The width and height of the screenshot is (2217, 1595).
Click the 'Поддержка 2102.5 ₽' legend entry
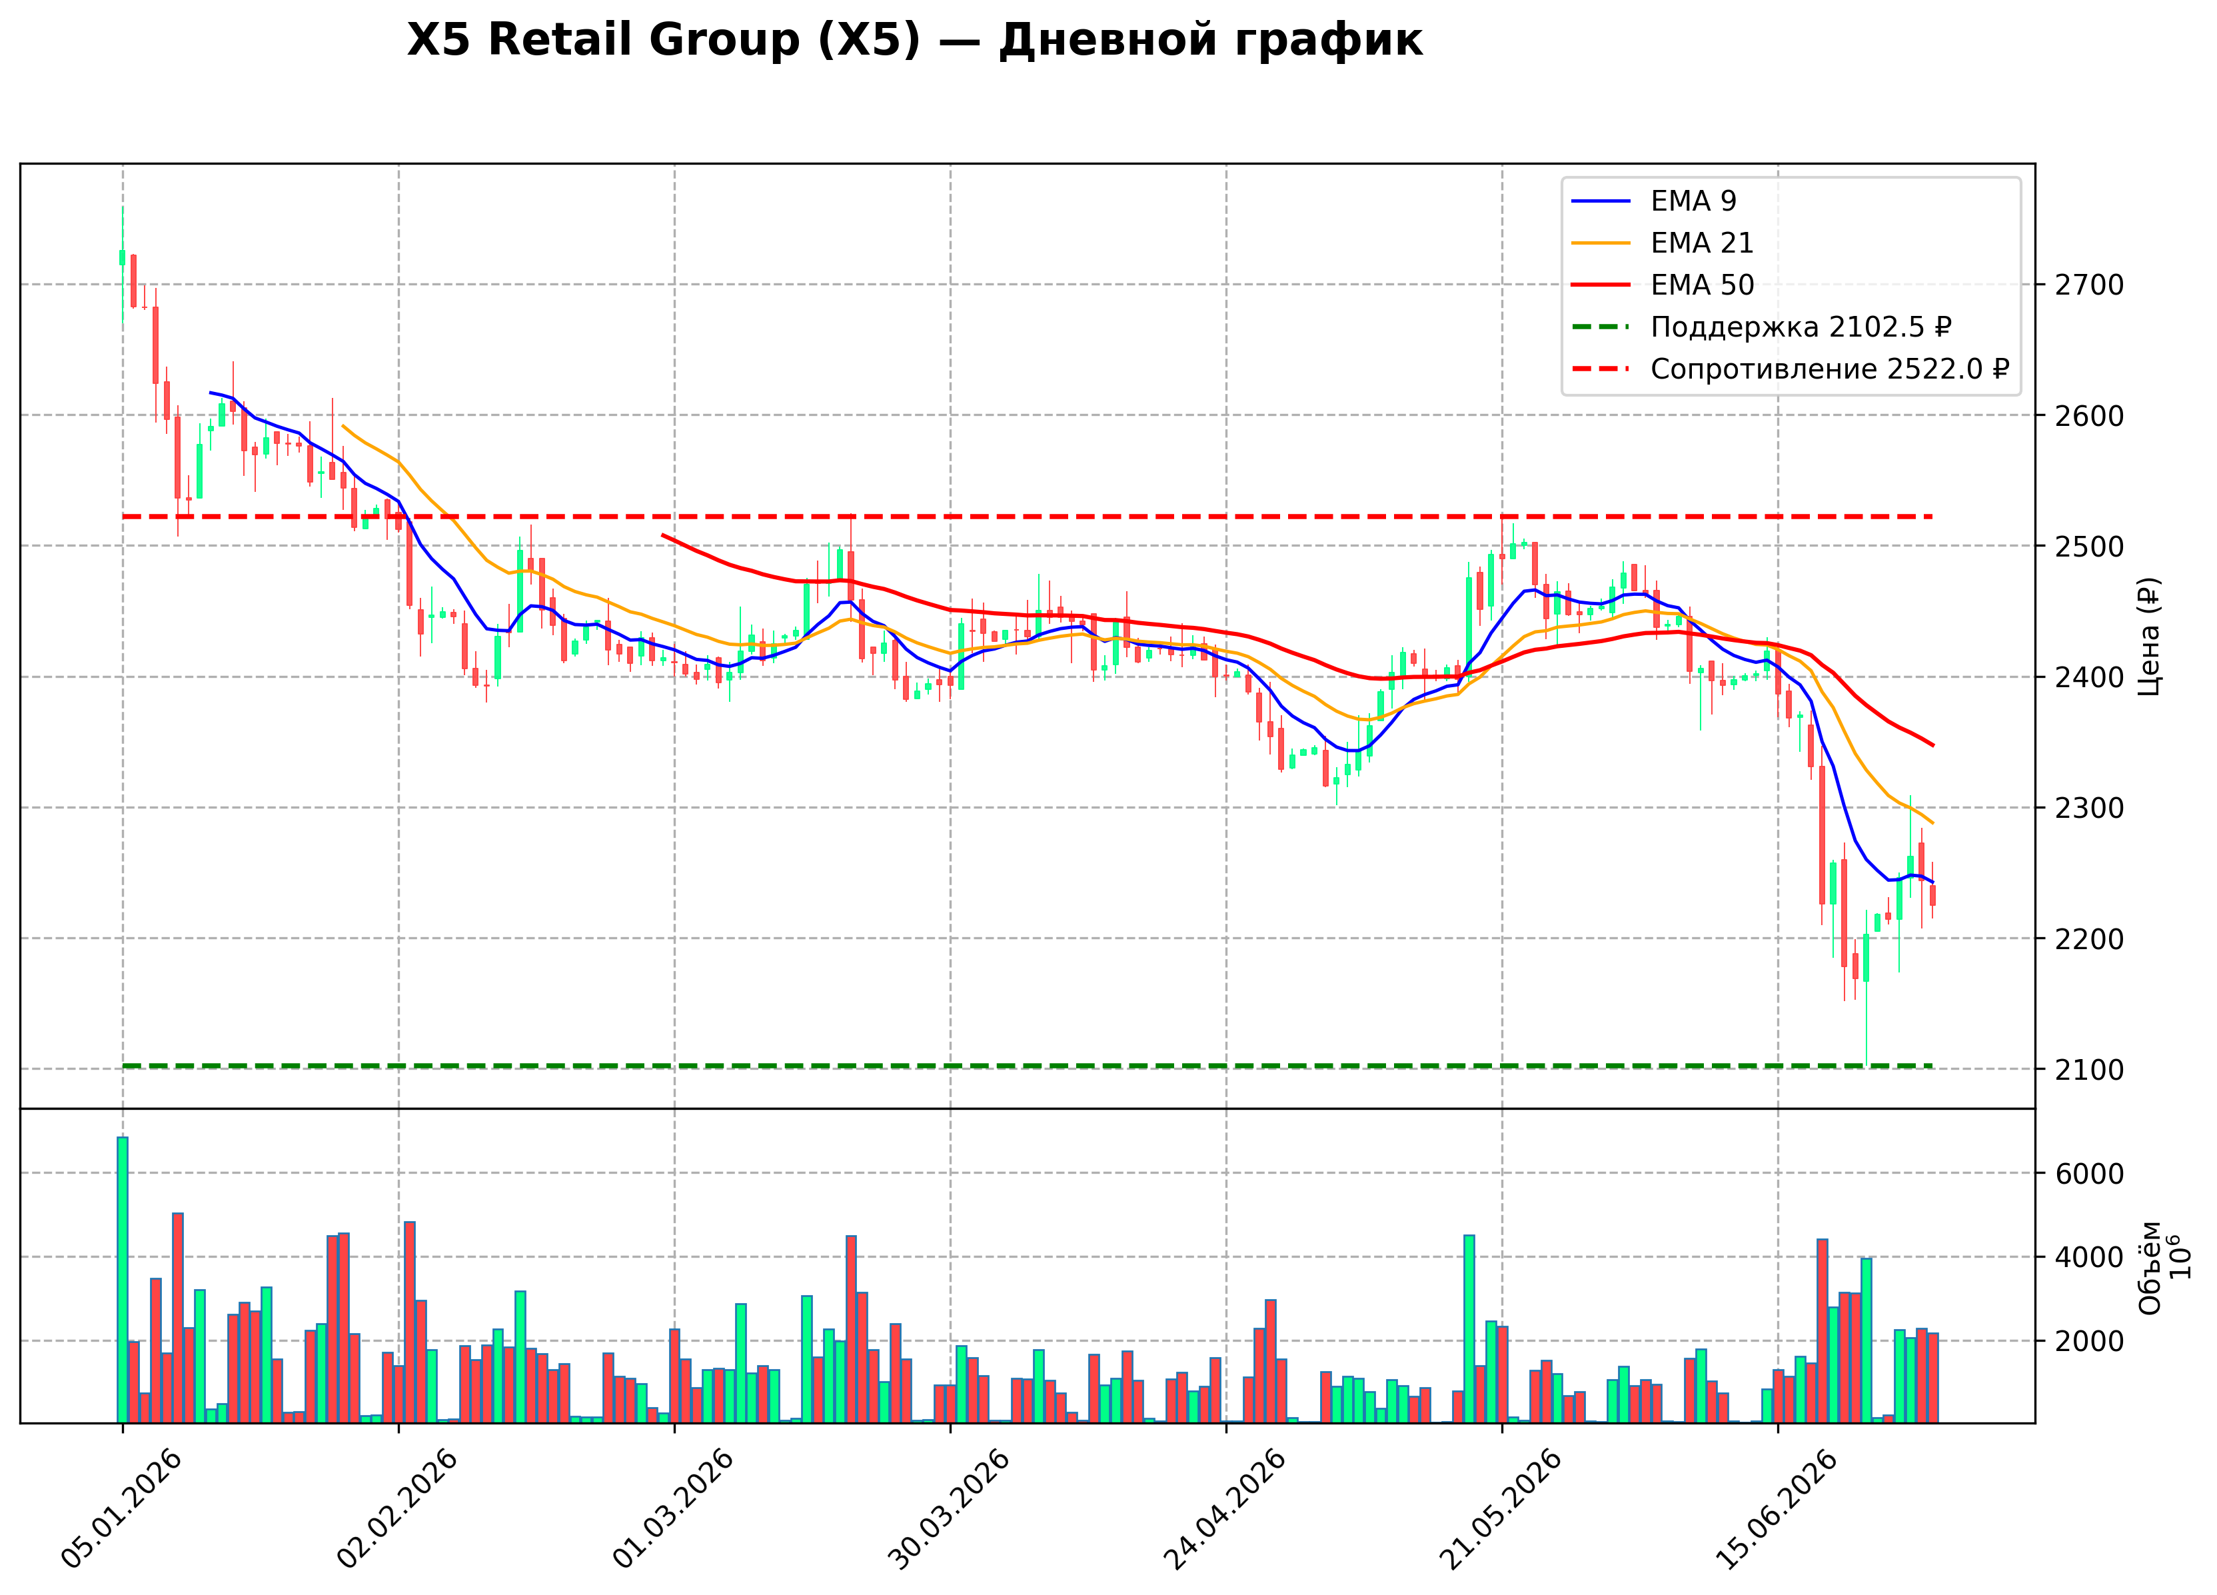point(1801,328)
